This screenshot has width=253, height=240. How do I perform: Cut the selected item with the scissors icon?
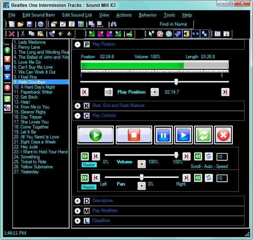pos(23,34)
